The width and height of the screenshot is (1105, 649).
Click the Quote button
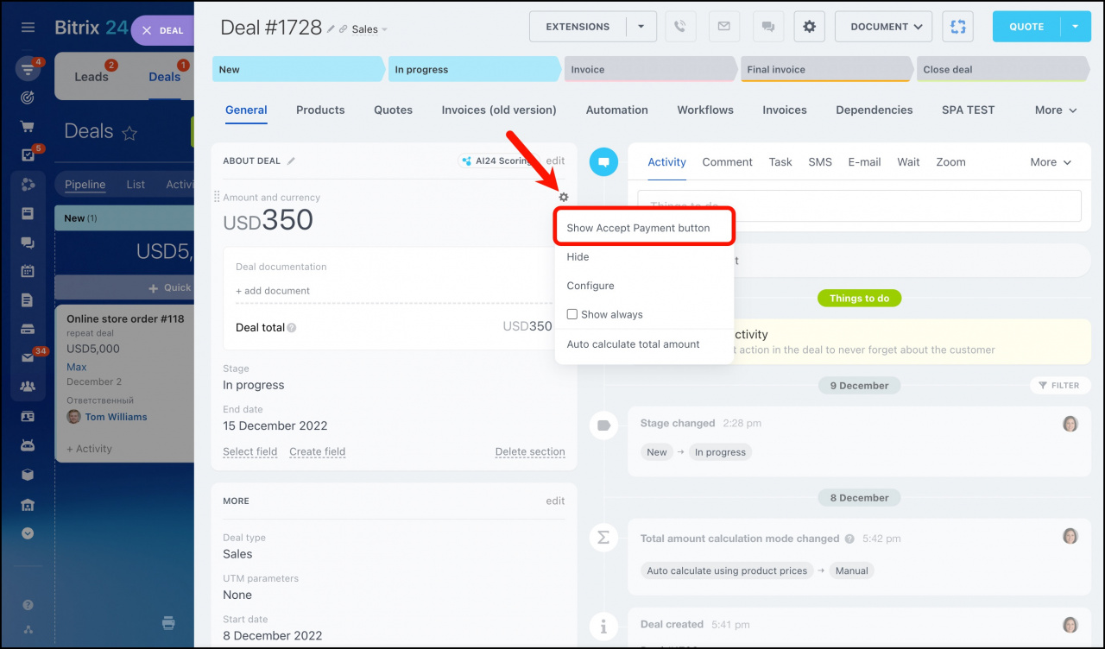tap(1026, 27)
